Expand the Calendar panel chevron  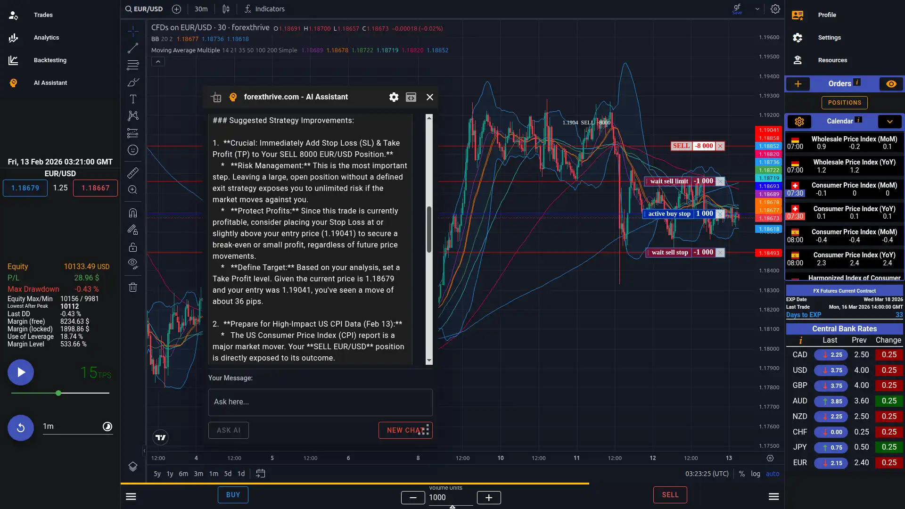(x=889, y=122)
